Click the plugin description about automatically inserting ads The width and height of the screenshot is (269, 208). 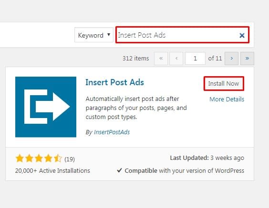pos(136,108)
